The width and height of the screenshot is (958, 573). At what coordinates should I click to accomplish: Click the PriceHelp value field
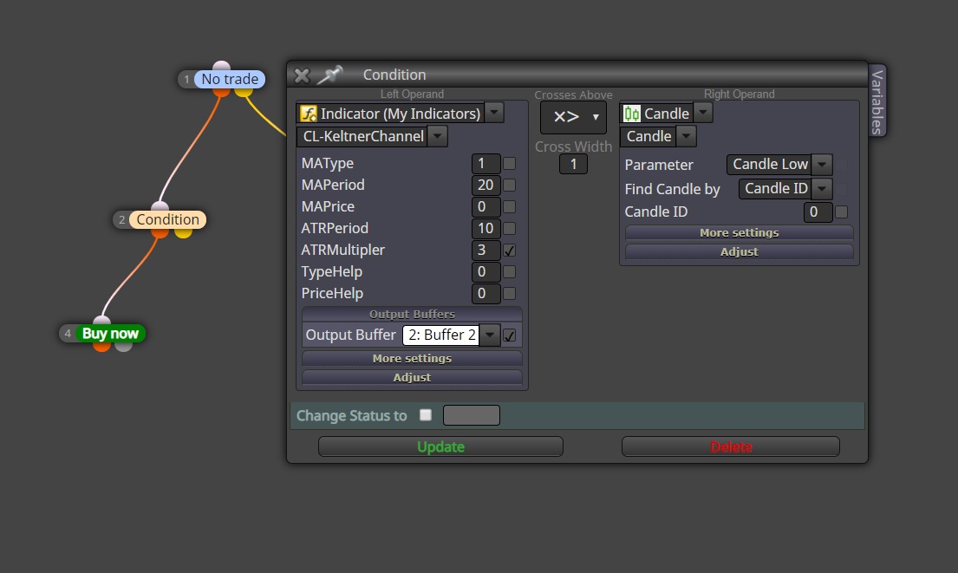[486, 294]
